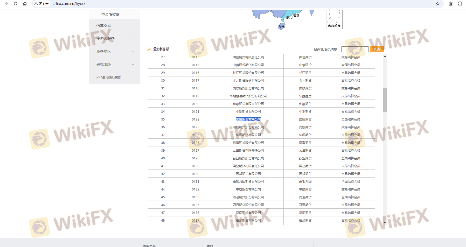This screenshot has width=466, height=247.
Task: Click the orange 查询 search button
Action: point(377,49)
